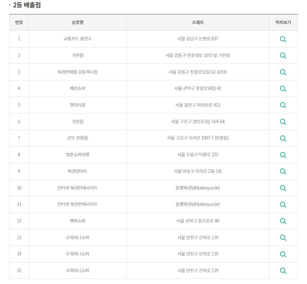This screenshot has height=284, width=307.
Task: Select store name 교통카드 충전소
Action: coord(78,39)
